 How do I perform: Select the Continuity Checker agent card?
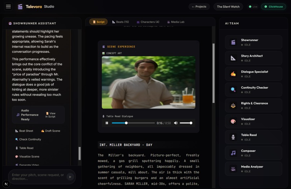coord(253,90)
